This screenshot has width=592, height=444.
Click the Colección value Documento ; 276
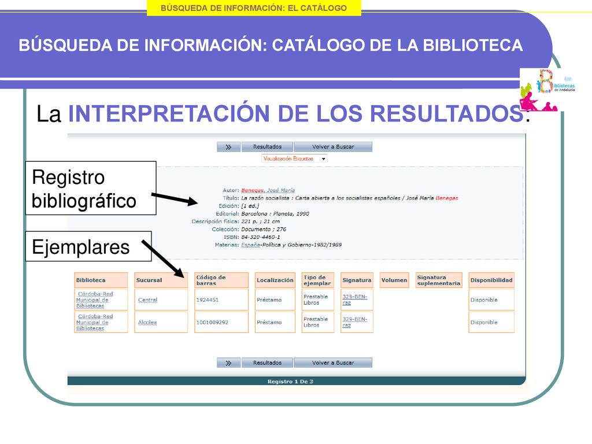(x=264, y=229)
